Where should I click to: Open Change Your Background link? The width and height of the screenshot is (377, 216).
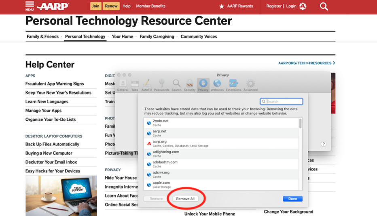pyautogui.click(x=288, y=212)
